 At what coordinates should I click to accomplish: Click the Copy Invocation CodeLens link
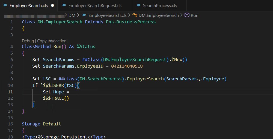tap(52, 41)
